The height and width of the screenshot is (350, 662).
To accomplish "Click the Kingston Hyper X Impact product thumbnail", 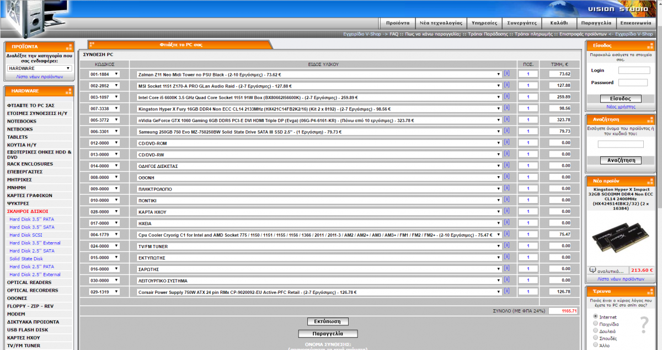I will [x=620, y=237].
